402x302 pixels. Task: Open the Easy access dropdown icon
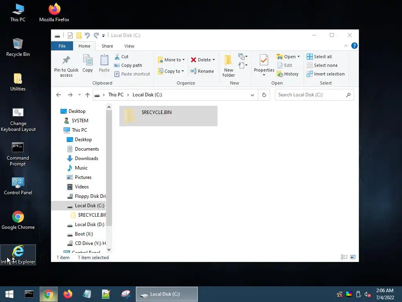[x=243, y=65]
